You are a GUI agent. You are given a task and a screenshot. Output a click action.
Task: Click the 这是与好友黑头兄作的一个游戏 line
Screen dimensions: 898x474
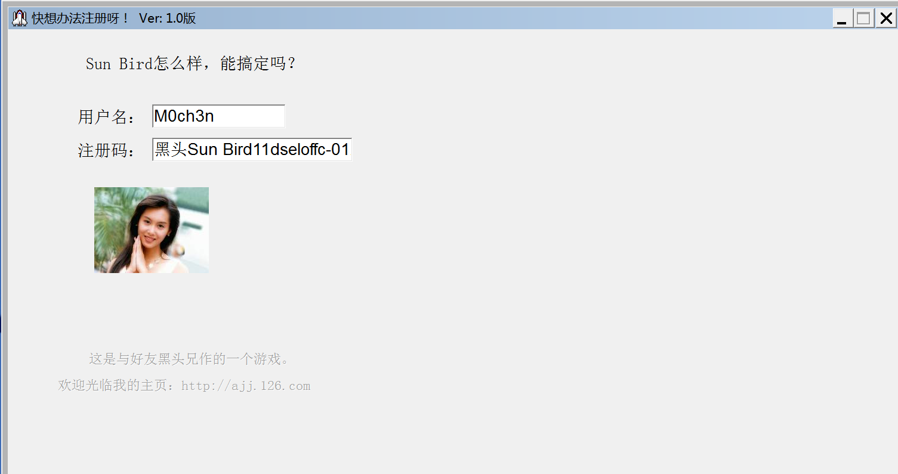point(190,359)
